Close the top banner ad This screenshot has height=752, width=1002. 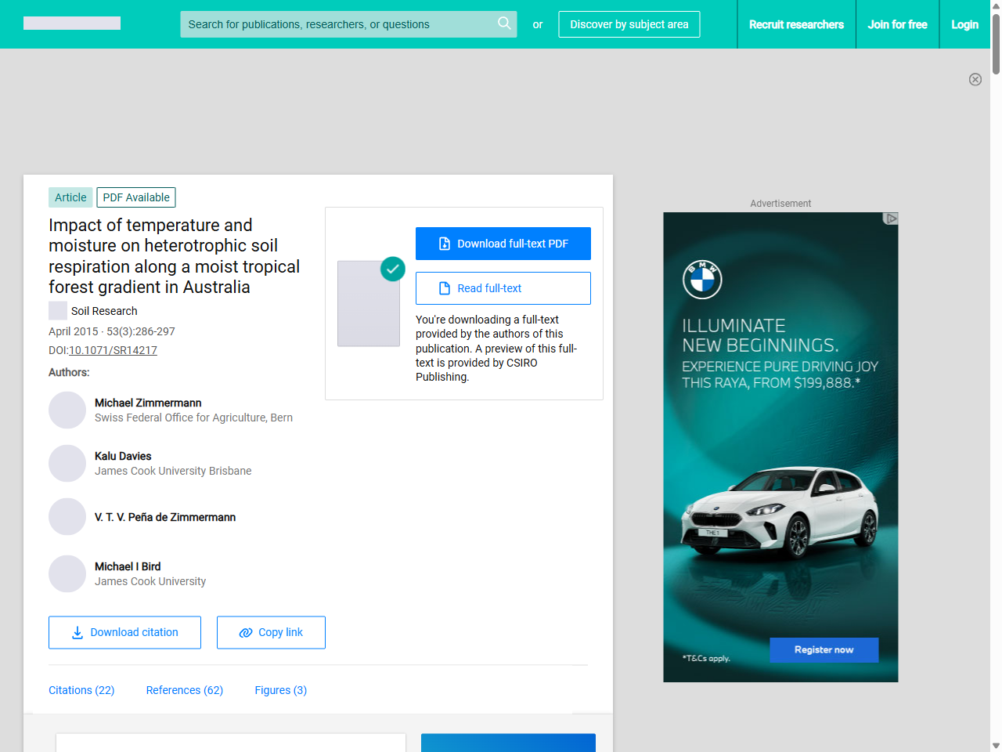point(975,79)
